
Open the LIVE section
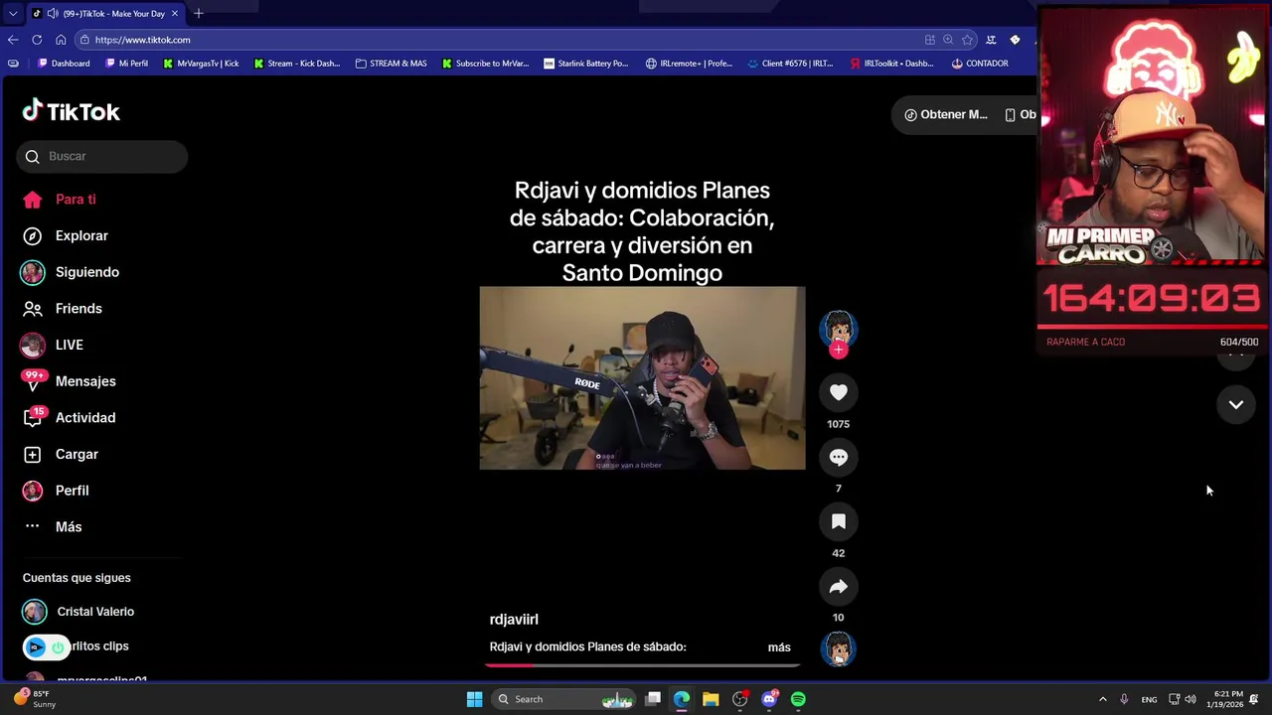pyautogui.click(x=53, y=345)
